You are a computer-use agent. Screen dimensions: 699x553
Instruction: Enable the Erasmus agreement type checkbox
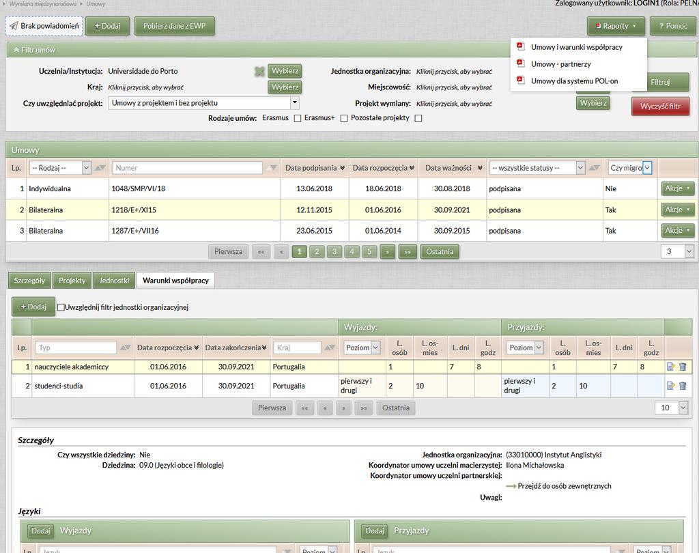tap(298, 118)
